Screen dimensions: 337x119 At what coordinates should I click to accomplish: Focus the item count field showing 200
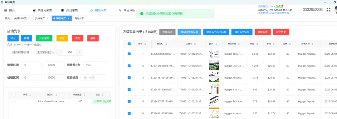click(x=70, y=52)
